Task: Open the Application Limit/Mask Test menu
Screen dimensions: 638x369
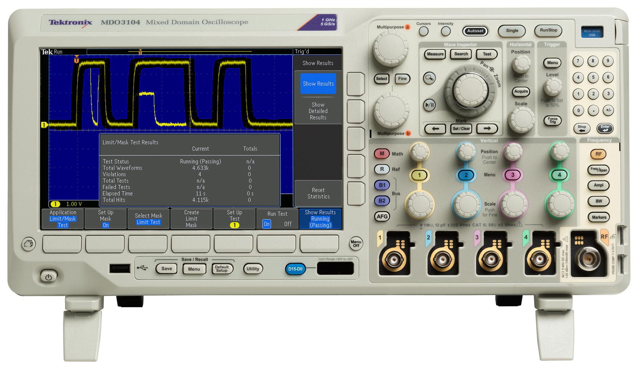Action: [63, 219]
